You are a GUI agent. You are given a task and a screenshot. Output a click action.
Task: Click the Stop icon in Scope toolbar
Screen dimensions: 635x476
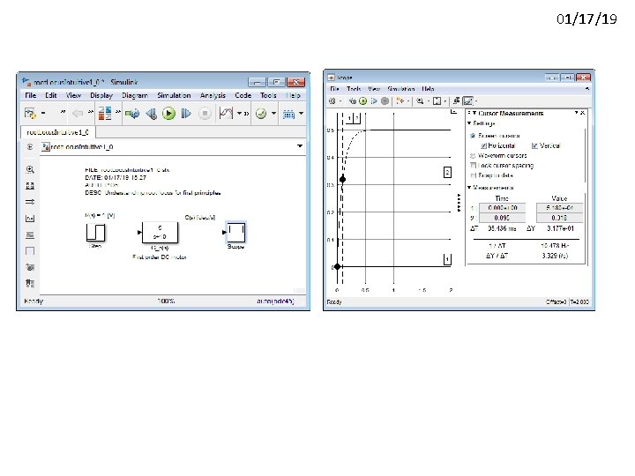(385, 101)
